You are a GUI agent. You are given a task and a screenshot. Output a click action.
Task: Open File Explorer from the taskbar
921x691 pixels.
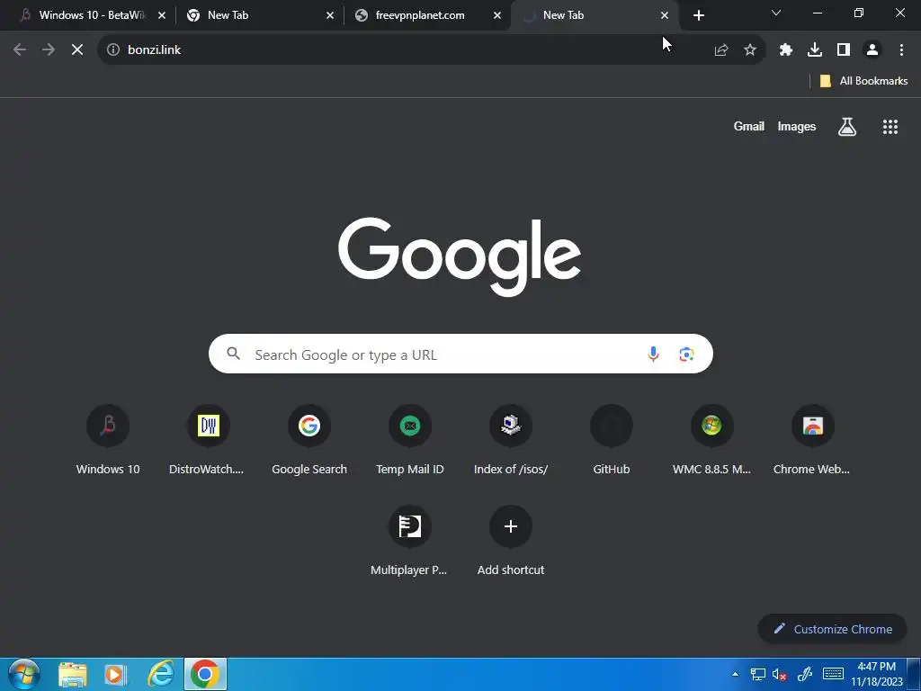pos(73,675)
